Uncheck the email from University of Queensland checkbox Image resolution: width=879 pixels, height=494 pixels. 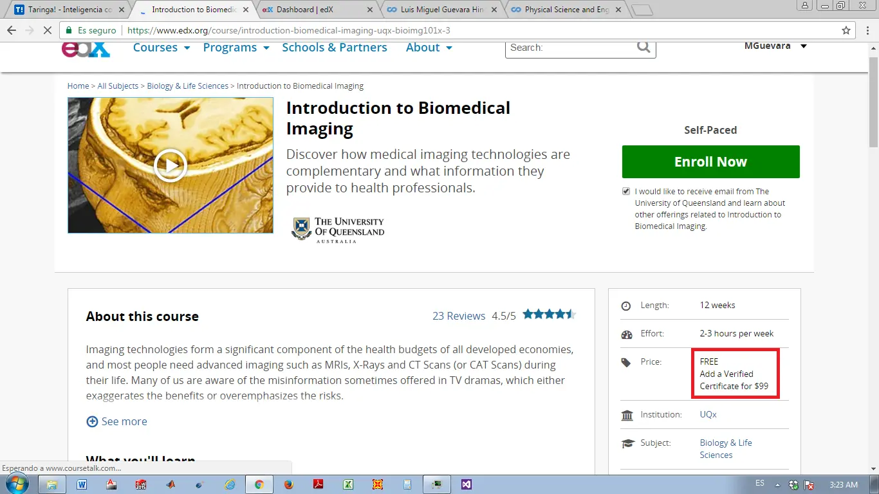pos(626,191)
